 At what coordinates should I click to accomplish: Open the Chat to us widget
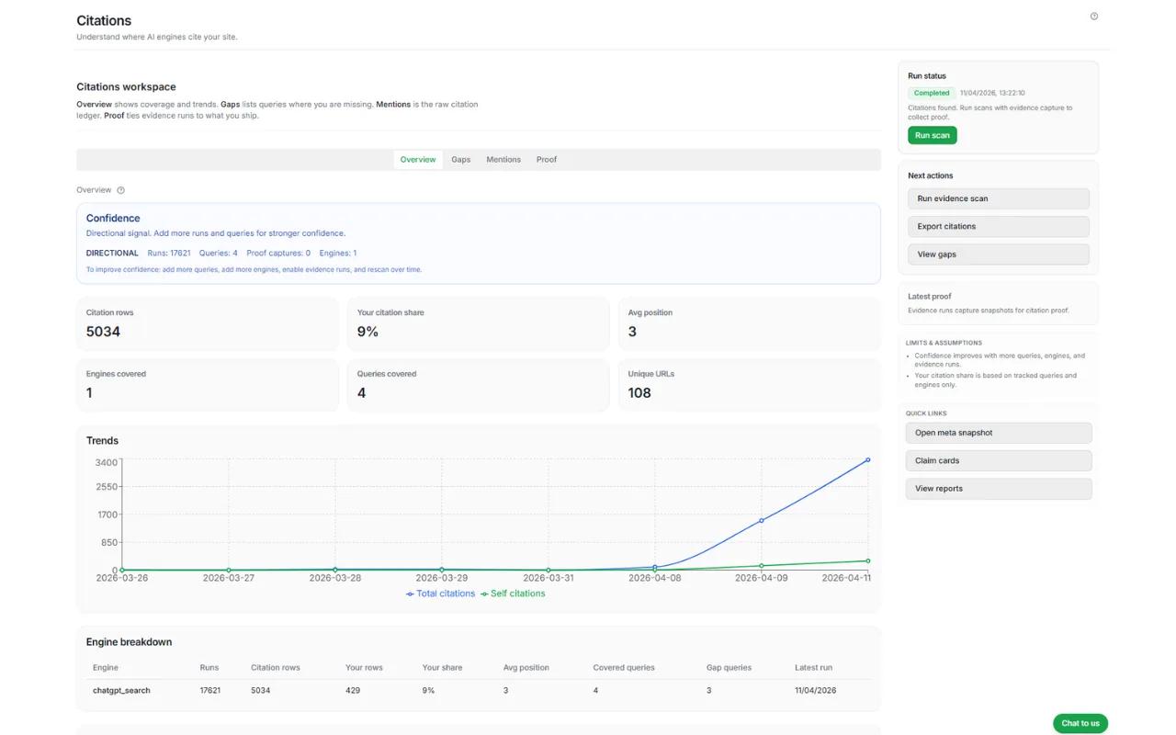(1080, 723)
